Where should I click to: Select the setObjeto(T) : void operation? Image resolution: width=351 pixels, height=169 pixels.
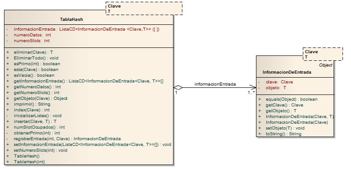(x=285, y=128)
